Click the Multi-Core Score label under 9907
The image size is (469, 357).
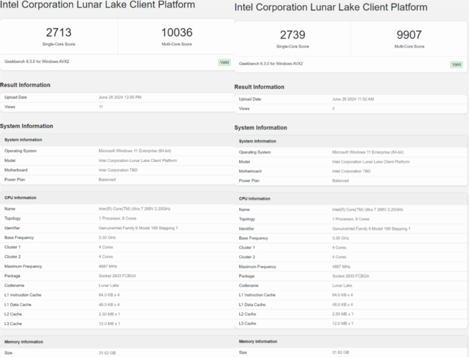click(409, 46)
